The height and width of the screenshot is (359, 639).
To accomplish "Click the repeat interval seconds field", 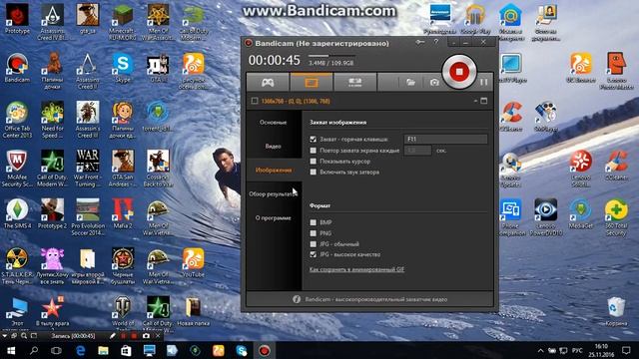I will (417, 151).
